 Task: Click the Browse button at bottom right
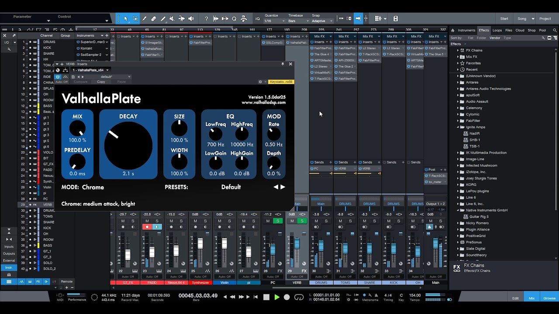549,298
